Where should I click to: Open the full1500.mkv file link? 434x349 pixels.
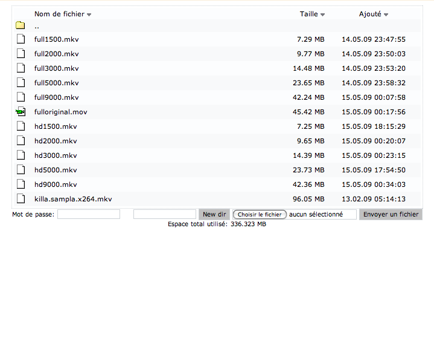pos(57,39)
